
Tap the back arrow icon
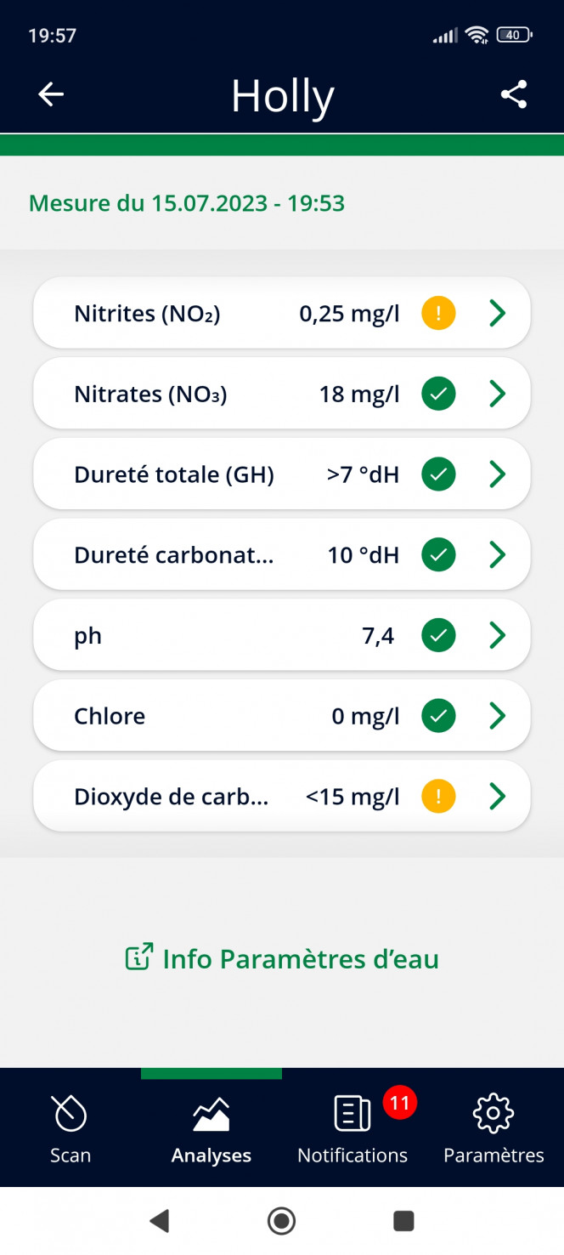(x=52, y=94)
